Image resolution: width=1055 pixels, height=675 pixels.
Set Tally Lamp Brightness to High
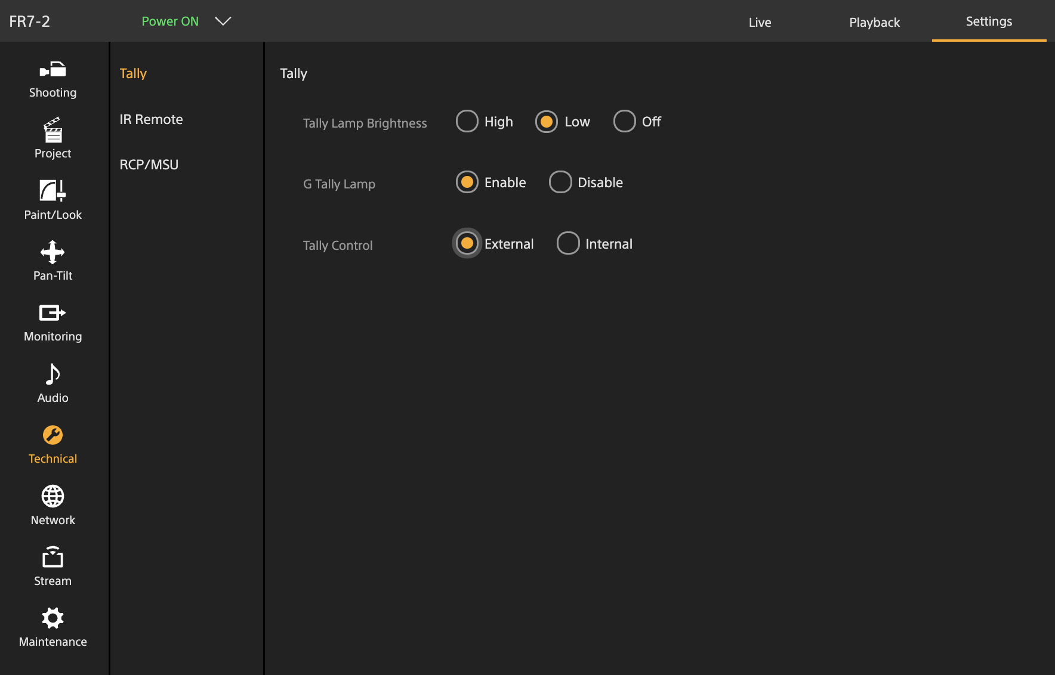[x=467, y=121]
